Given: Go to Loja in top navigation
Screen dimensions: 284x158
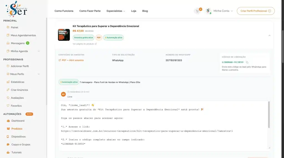Looking at the screenshot, I should (x=134, y=11).
